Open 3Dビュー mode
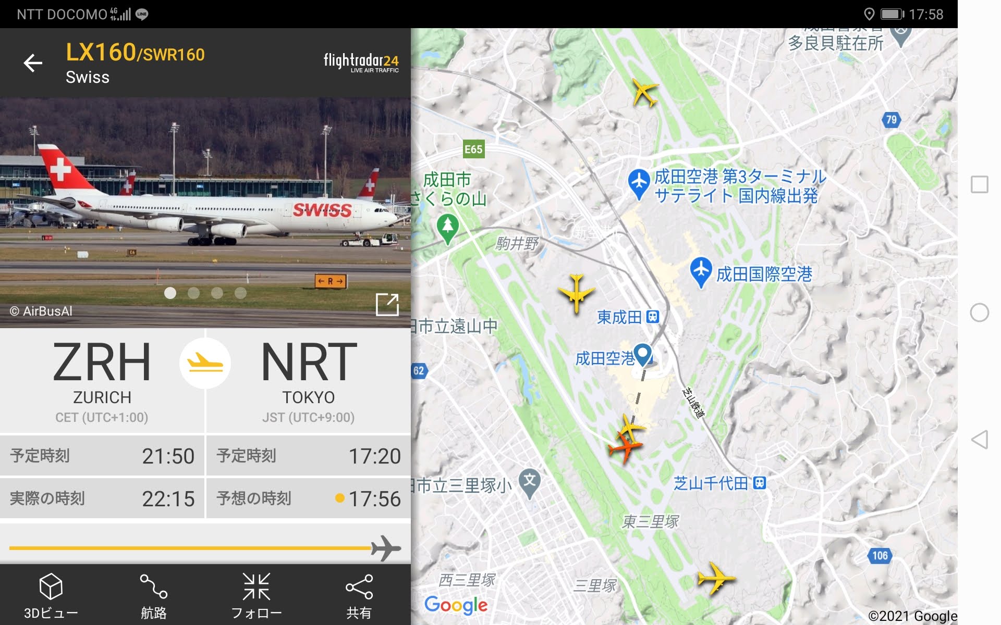The height and width of the screenshot is (625, 1001). tap(51, 596)
